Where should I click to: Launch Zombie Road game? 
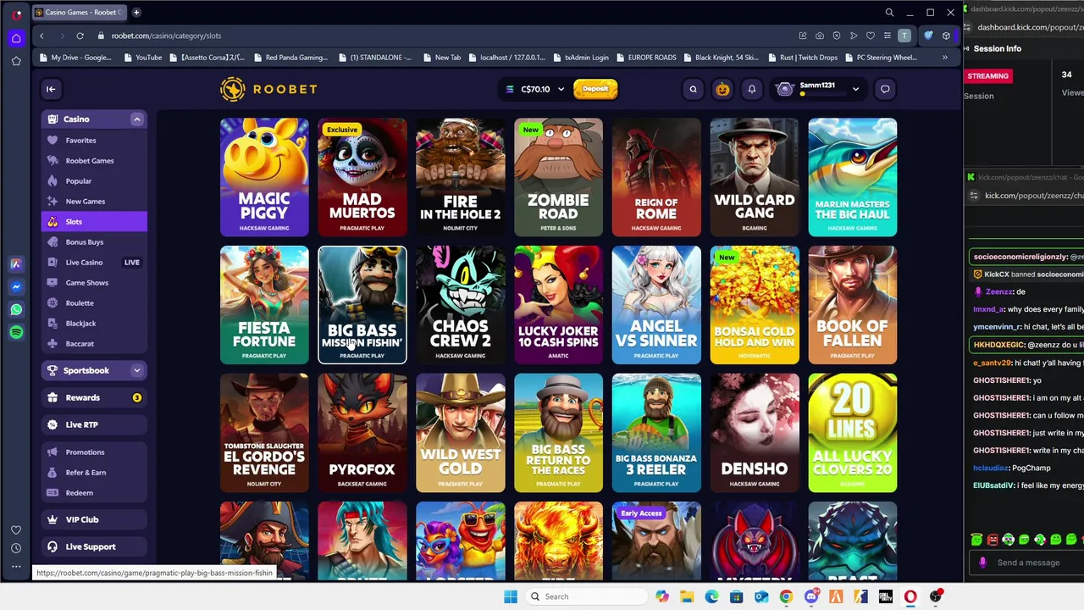click(559, 177)
